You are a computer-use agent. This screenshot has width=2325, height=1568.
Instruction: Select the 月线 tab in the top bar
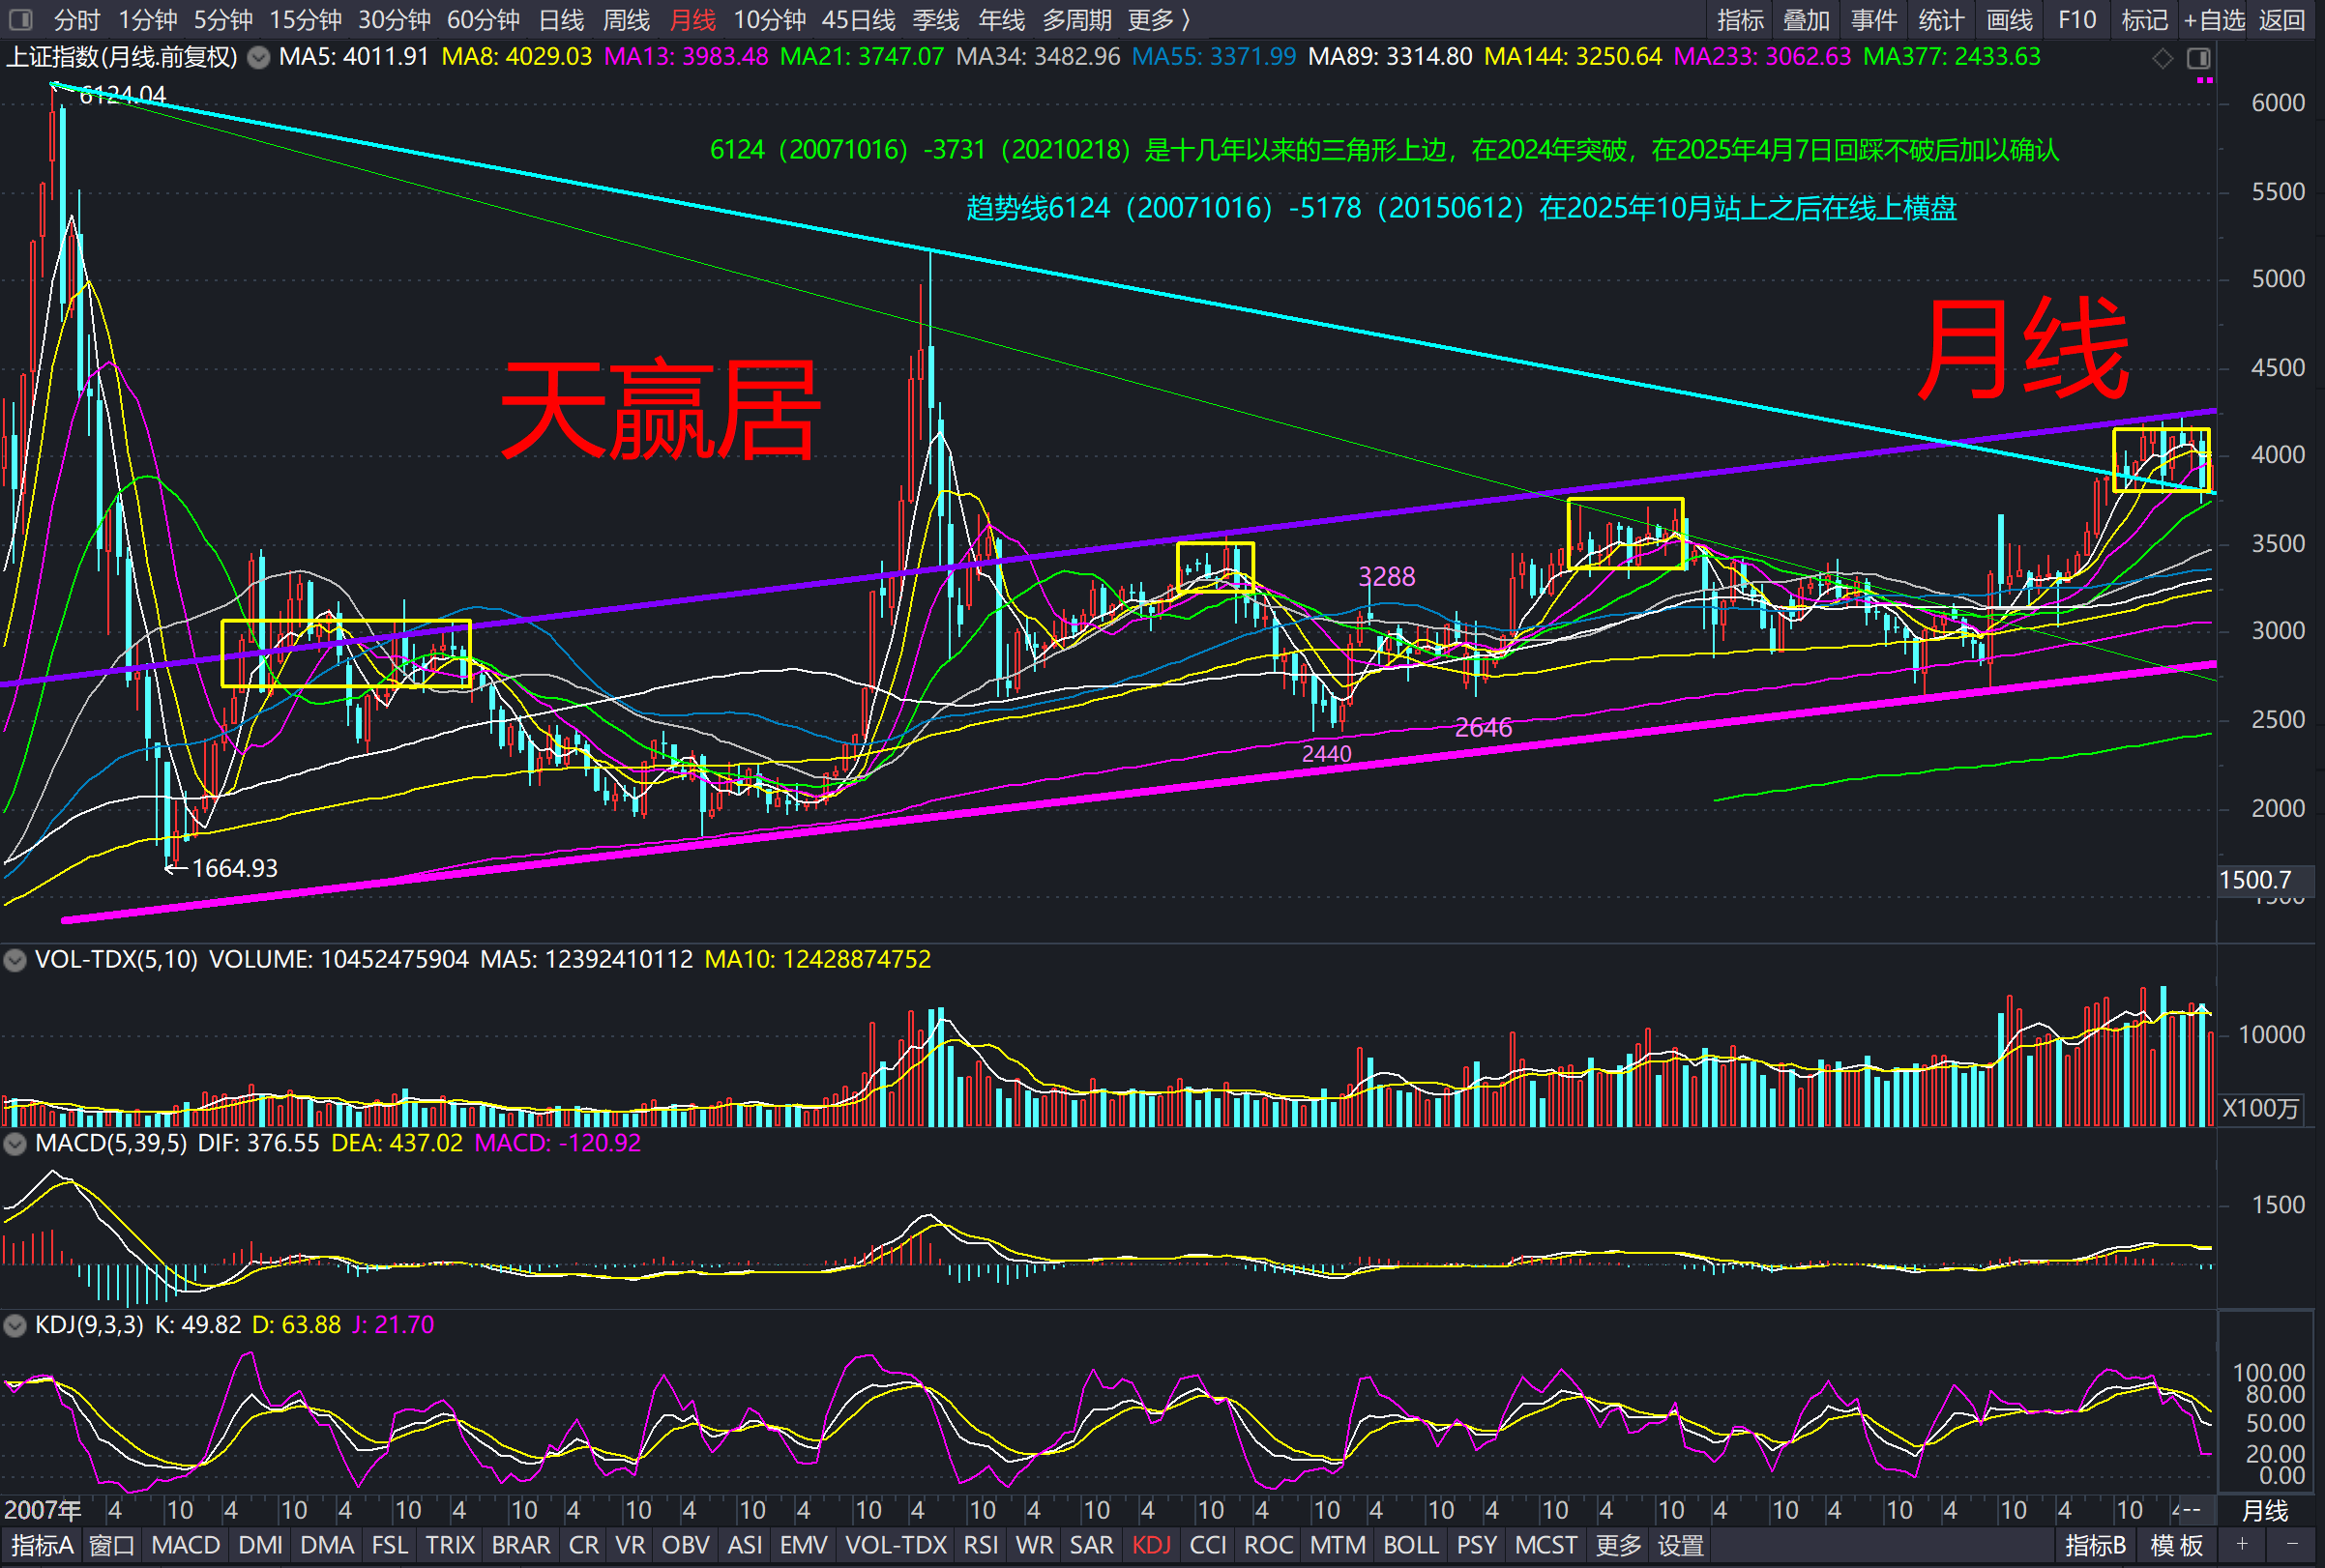tap(692, 20)
